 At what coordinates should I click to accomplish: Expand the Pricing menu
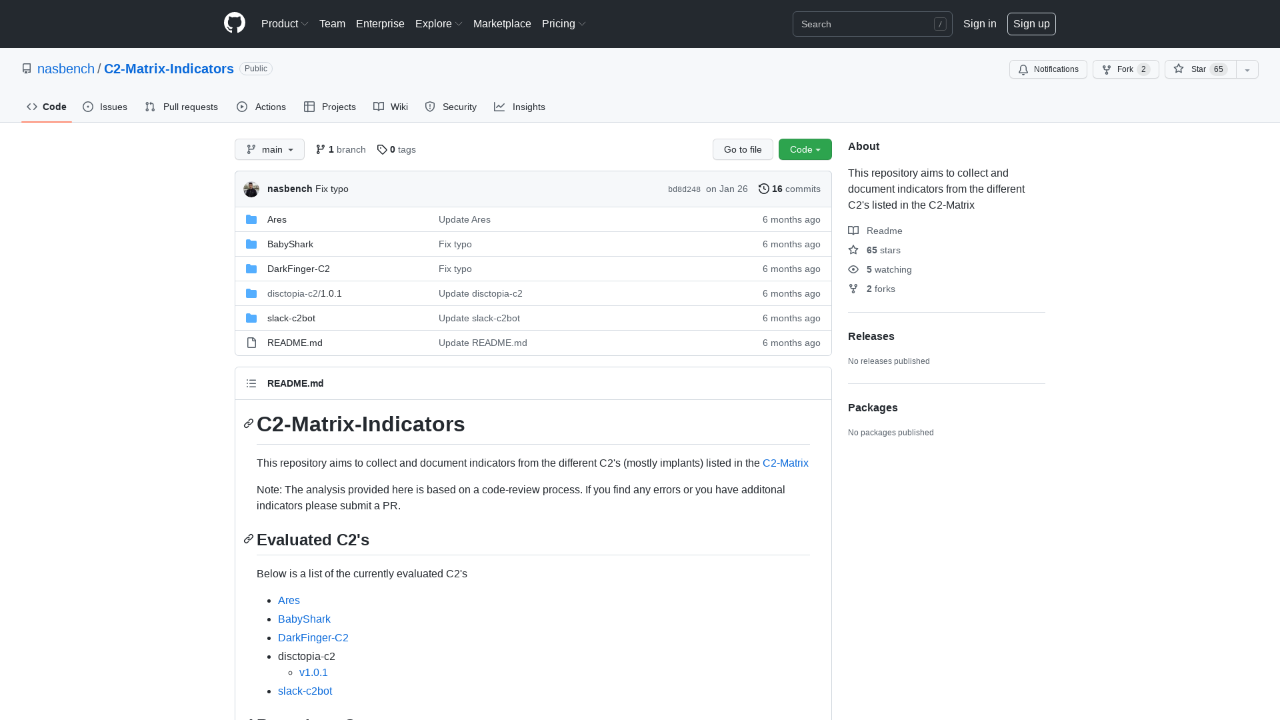click(564, 23)
